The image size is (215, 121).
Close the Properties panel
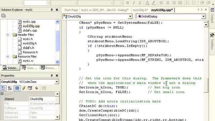tap(57, 75)
